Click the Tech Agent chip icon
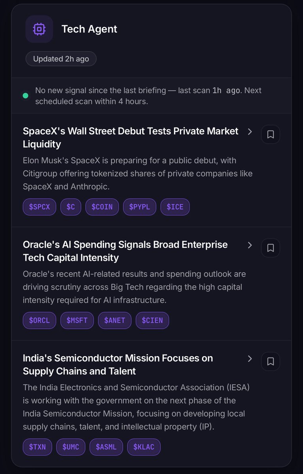Viewport: 303px width, 474px height. click(39, 29)
